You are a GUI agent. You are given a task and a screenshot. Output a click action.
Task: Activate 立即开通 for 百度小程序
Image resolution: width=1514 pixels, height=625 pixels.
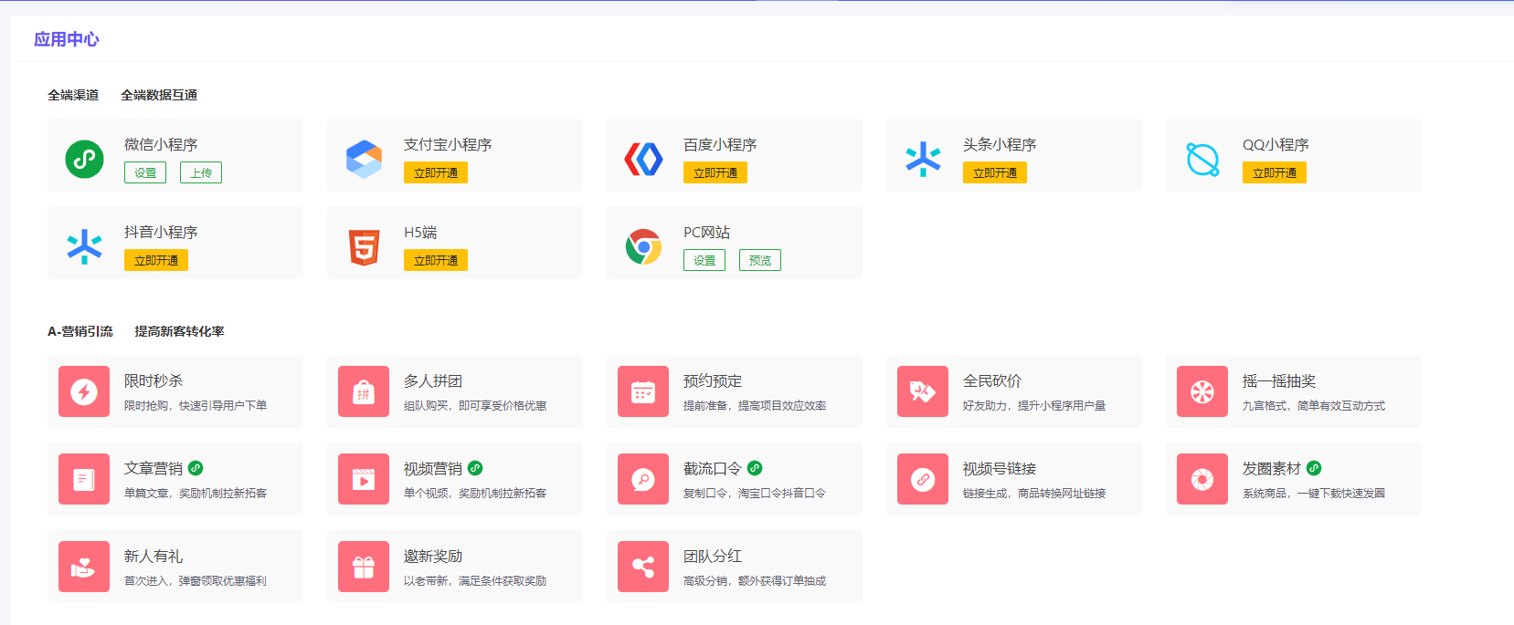coord(715,172)
